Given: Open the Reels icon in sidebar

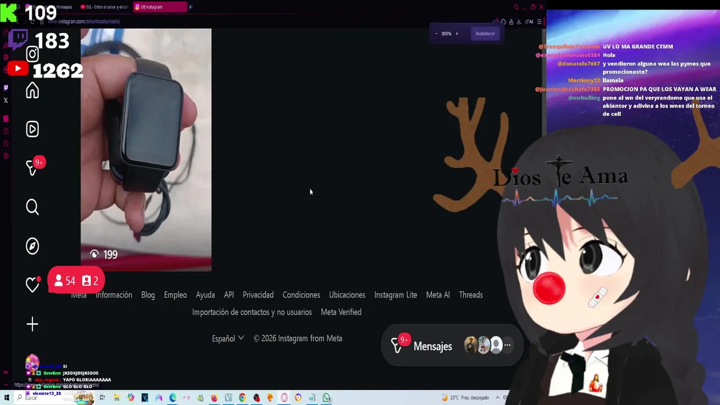Looking at the screenshot, I should tap(32, 129).
